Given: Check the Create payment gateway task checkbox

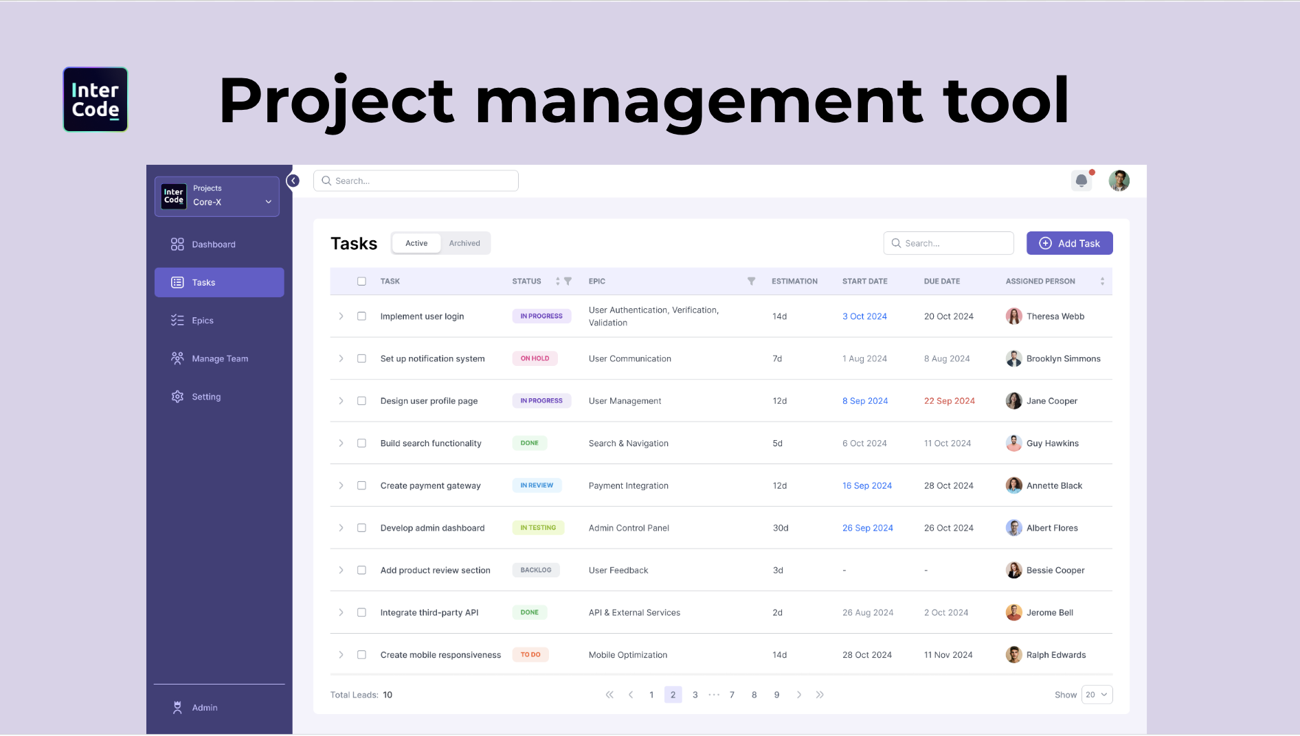Looking at the screenshot, I should [x=361, y=485].
